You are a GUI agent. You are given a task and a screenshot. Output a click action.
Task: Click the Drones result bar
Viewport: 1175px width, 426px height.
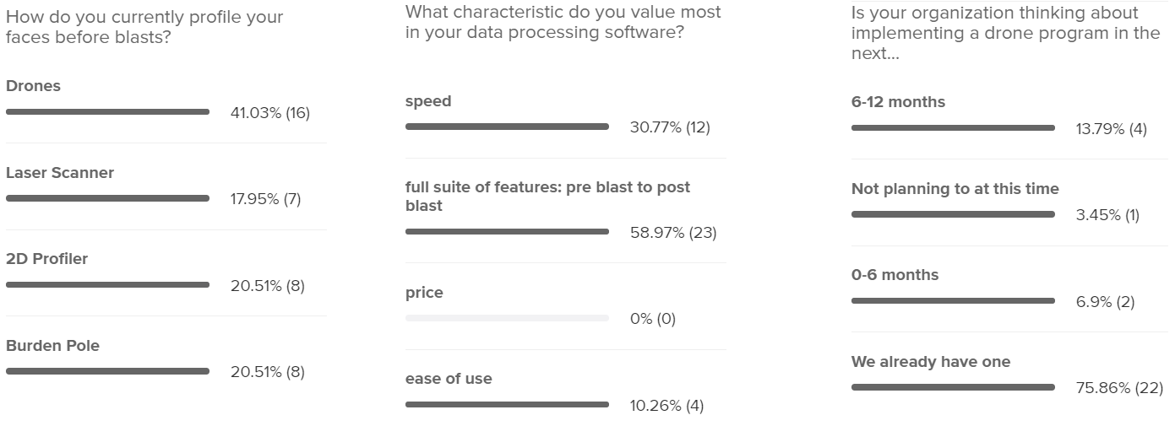click(107, 112)
